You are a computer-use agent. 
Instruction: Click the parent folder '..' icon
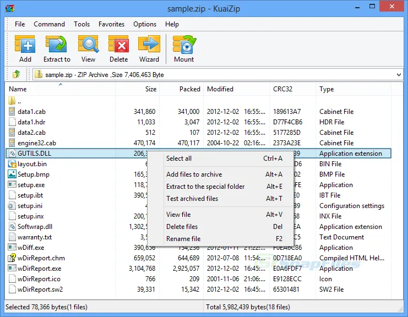[x=12, y=101]
